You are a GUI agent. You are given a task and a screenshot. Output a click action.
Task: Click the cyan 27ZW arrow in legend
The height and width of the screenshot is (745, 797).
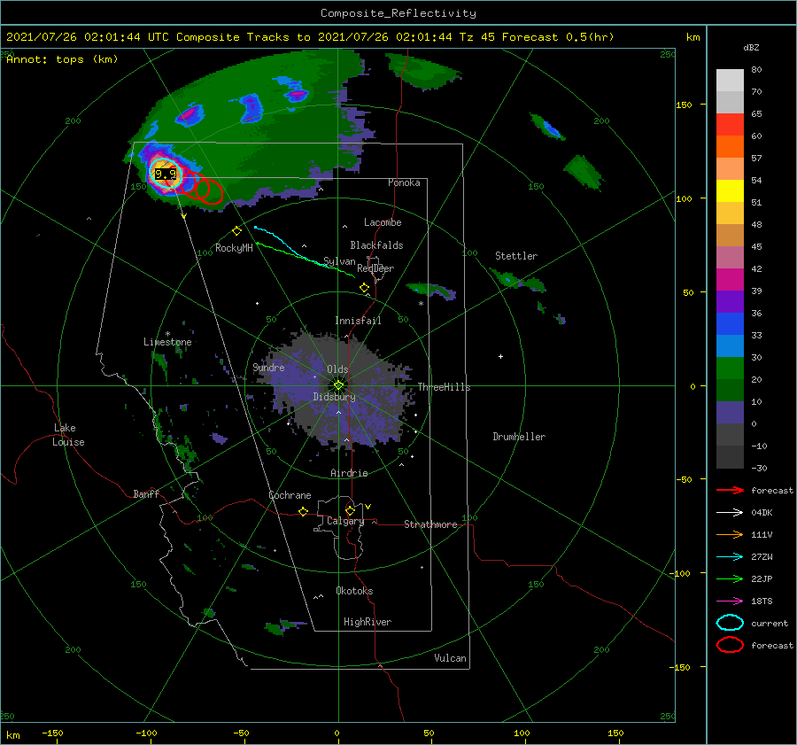tap(730, 557)
